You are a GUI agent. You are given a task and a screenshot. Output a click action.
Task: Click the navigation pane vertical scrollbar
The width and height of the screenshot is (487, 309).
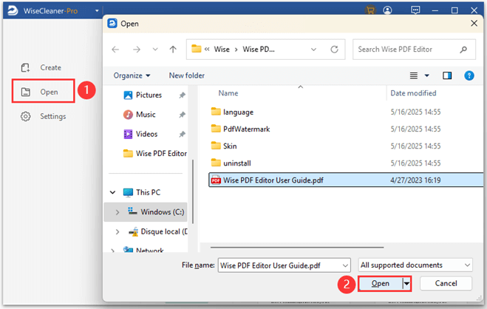193,191
